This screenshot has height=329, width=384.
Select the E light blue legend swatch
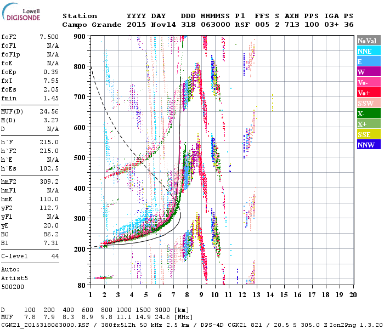369,61
